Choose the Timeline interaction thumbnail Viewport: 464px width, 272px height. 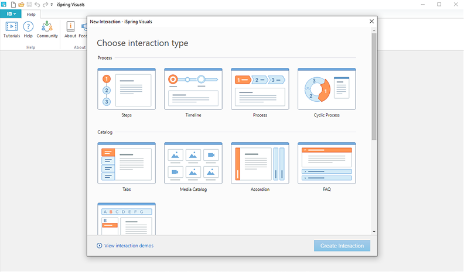pos(193,89)
